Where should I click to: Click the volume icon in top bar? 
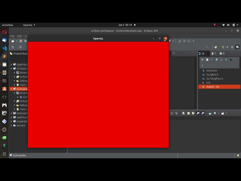(229, 25)
